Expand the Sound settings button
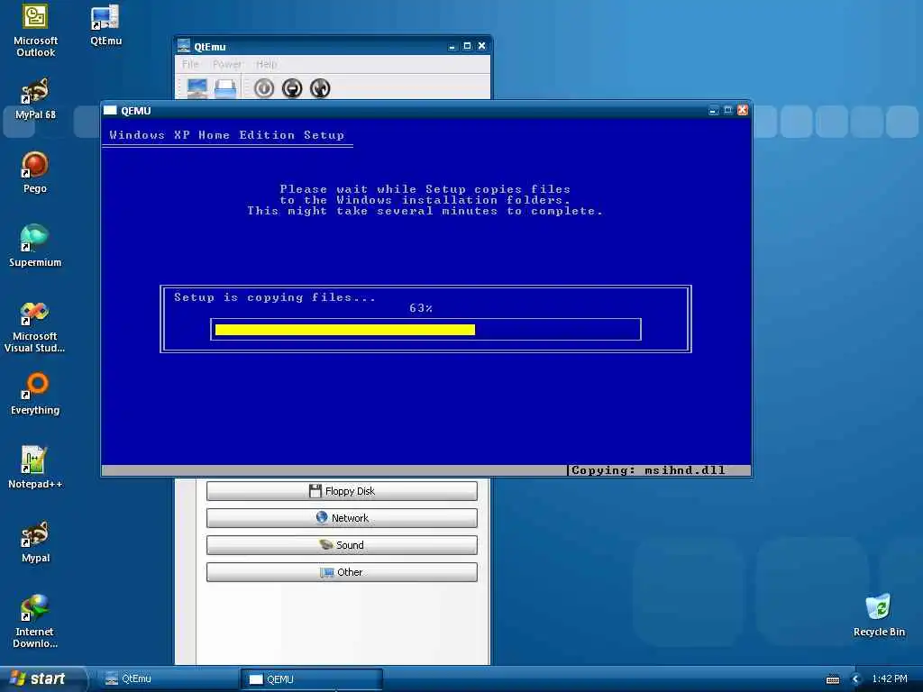This screenshot has height=692, width=923. coord(342,545)
